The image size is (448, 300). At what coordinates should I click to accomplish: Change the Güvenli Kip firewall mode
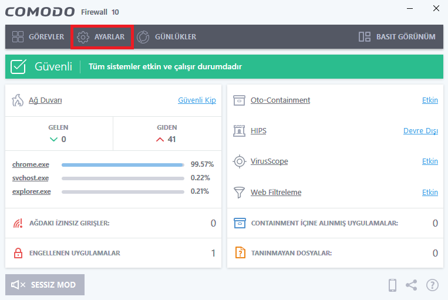click(x=197, y=100)
